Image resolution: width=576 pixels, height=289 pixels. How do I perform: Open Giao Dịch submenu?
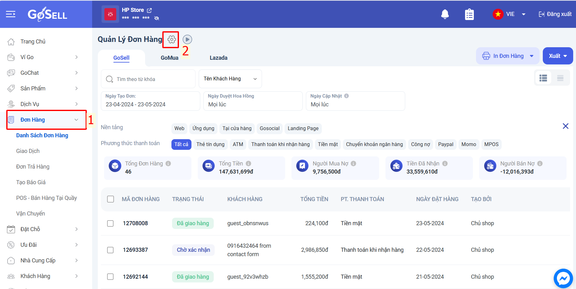click(x=28, y=151)
